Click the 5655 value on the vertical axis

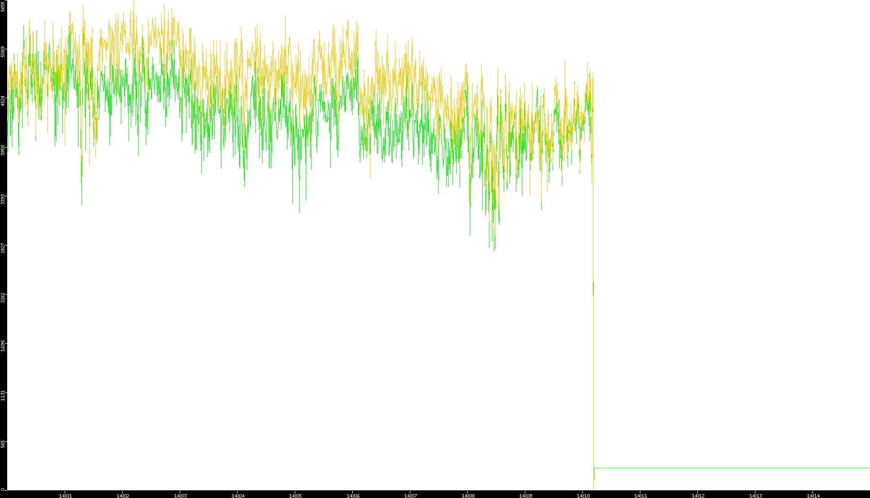[x=3, y=6]
